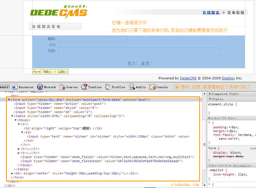The width and height of the screenshot is (256, 188).
Task: Click the .maplist selector text
Action: pyautogui.click(x=216, y=170)
